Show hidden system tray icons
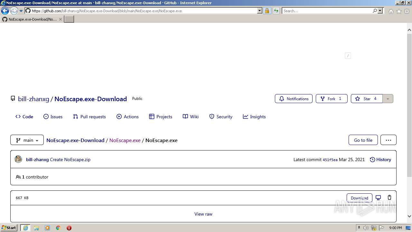Screen dimensions: 412x232 (x=359, y=228)
